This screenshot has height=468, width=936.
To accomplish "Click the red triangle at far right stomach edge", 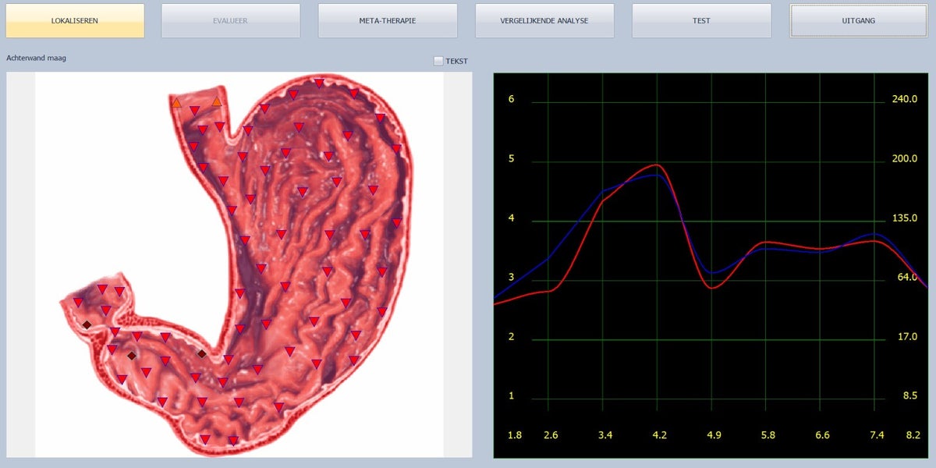I will point(396,148).
